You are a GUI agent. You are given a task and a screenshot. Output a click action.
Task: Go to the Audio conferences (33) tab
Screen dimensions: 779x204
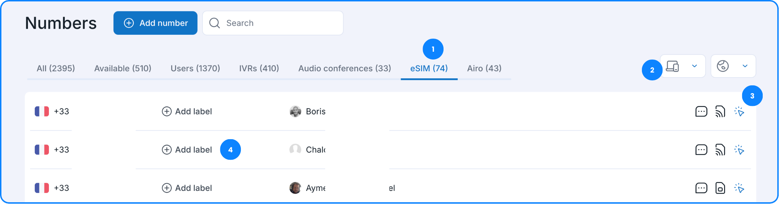coord(344,68)
